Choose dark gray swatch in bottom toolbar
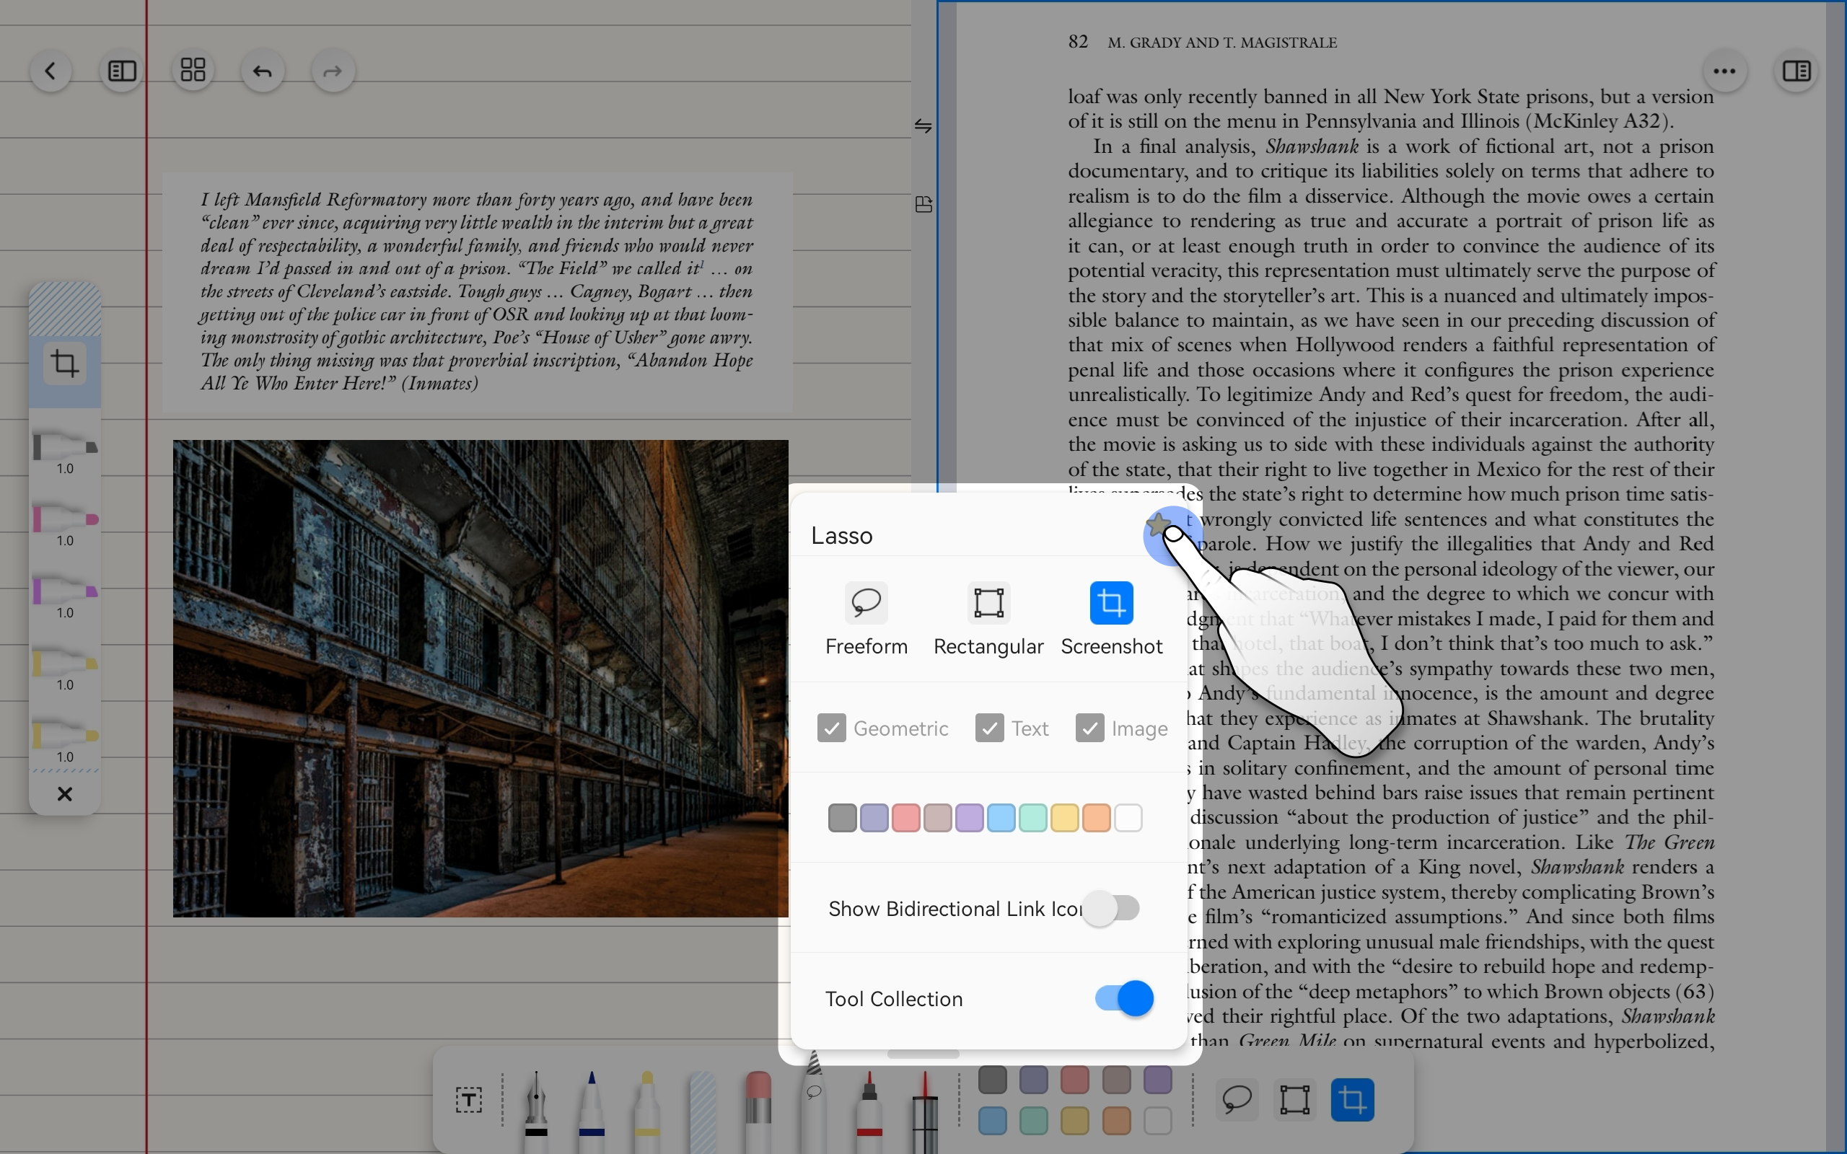 (992, 1079)
